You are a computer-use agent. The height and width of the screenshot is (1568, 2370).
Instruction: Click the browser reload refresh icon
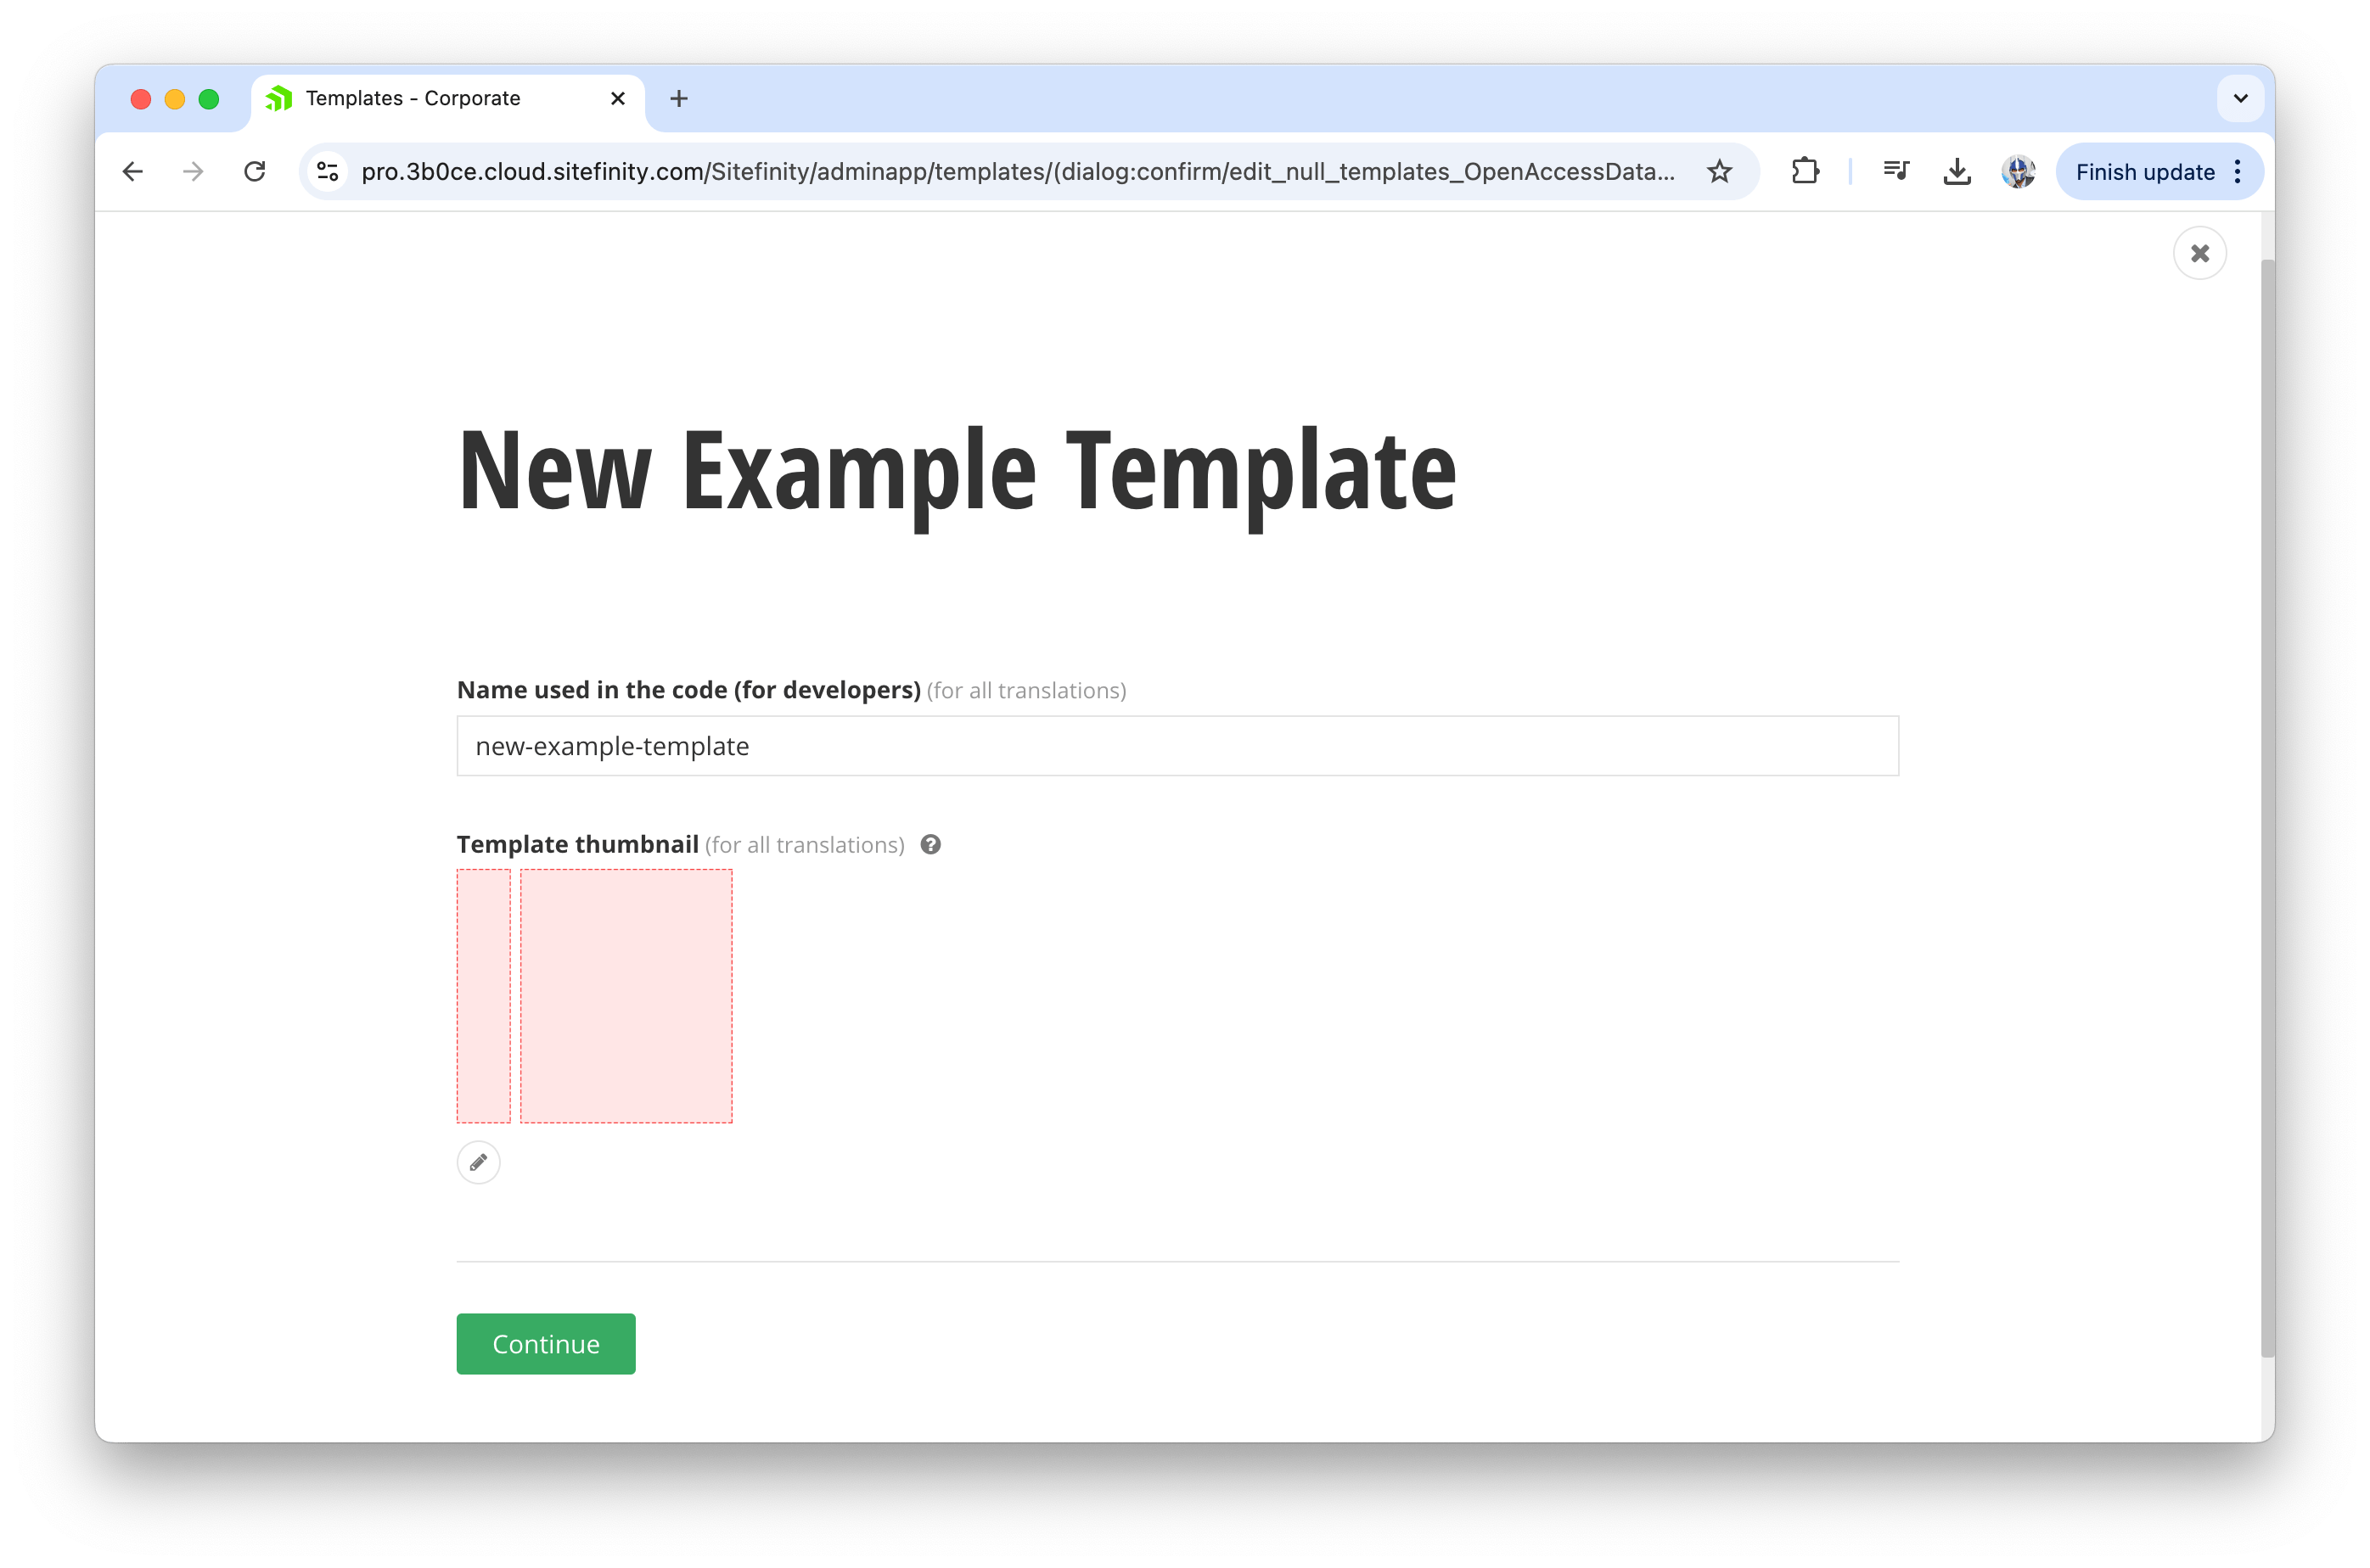coord(256,170)
